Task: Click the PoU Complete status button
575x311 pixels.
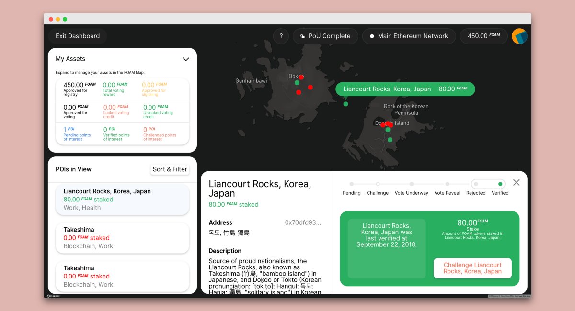Action: [325, 36]
